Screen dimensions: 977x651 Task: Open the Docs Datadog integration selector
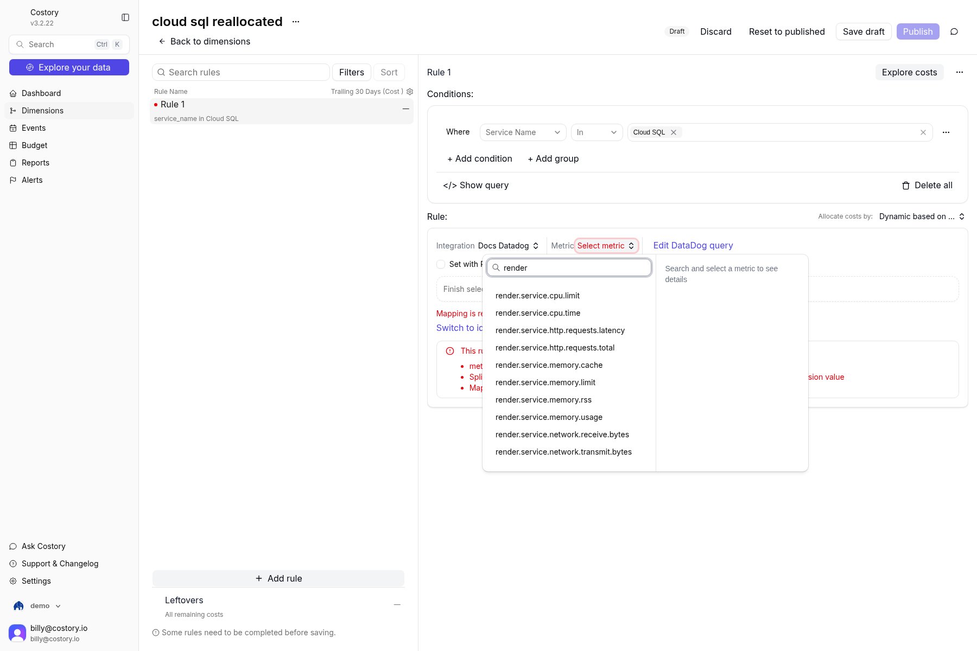[x=509, y=246]
